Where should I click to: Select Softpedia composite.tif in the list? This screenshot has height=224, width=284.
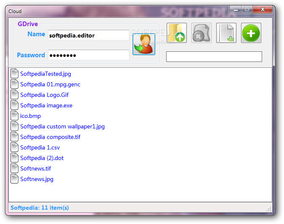50,137
